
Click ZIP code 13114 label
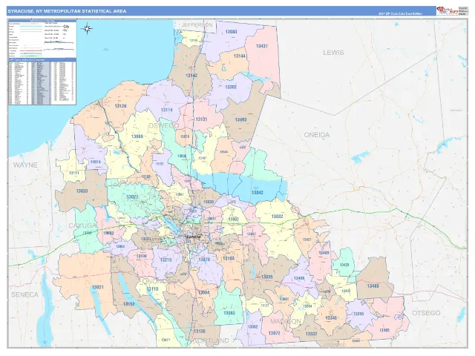click(x=166, y=110)
